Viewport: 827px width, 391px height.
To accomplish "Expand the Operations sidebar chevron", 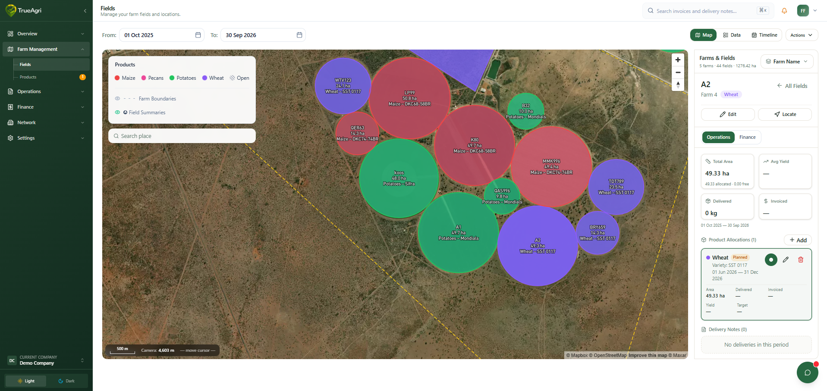I will 82,91.
